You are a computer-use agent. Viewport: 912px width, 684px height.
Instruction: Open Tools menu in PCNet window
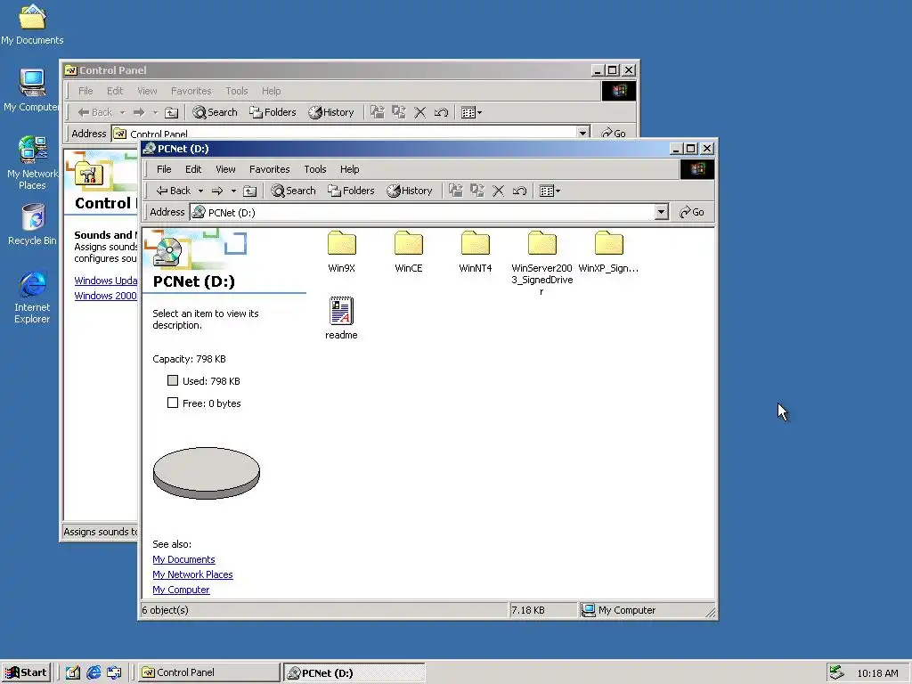point(314,169)
